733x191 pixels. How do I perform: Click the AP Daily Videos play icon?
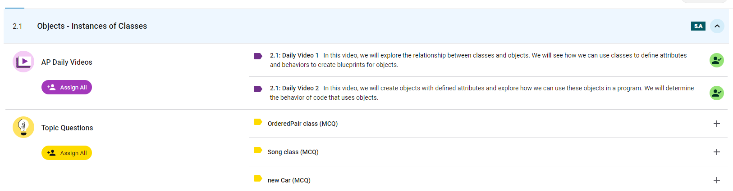[23, 62]
